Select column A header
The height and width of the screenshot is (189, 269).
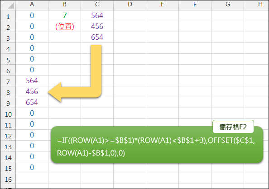[x=32, y=5]
